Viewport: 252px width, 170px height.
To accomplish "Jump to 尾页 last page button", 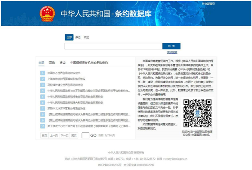I will (74, 136).
